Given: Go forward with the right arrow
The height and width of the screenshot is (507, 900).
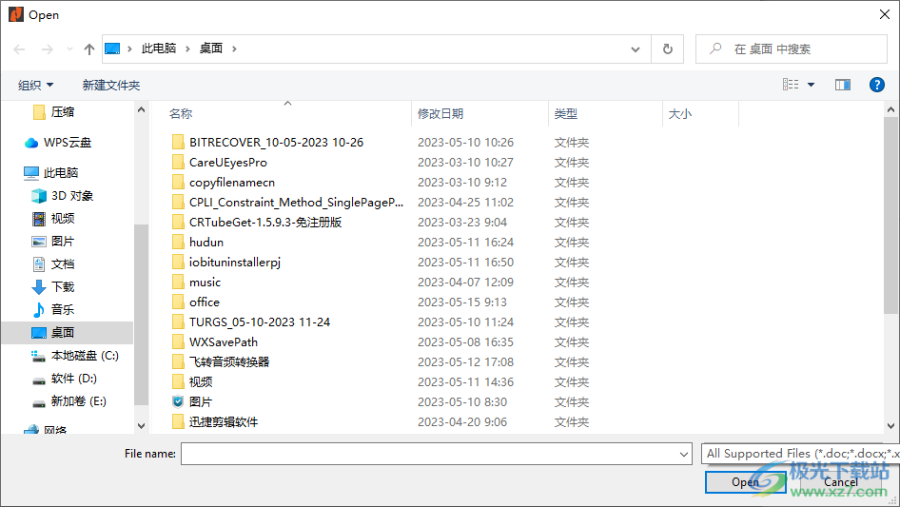Looking at the screenshot, I should click(47, 49).
